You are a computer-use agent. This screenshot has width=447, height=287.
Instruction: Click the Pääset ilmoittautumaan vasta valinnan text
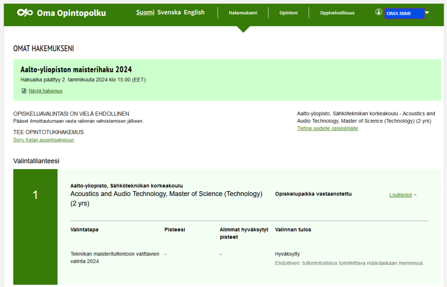pyautogui.click(x=78, y=121)
